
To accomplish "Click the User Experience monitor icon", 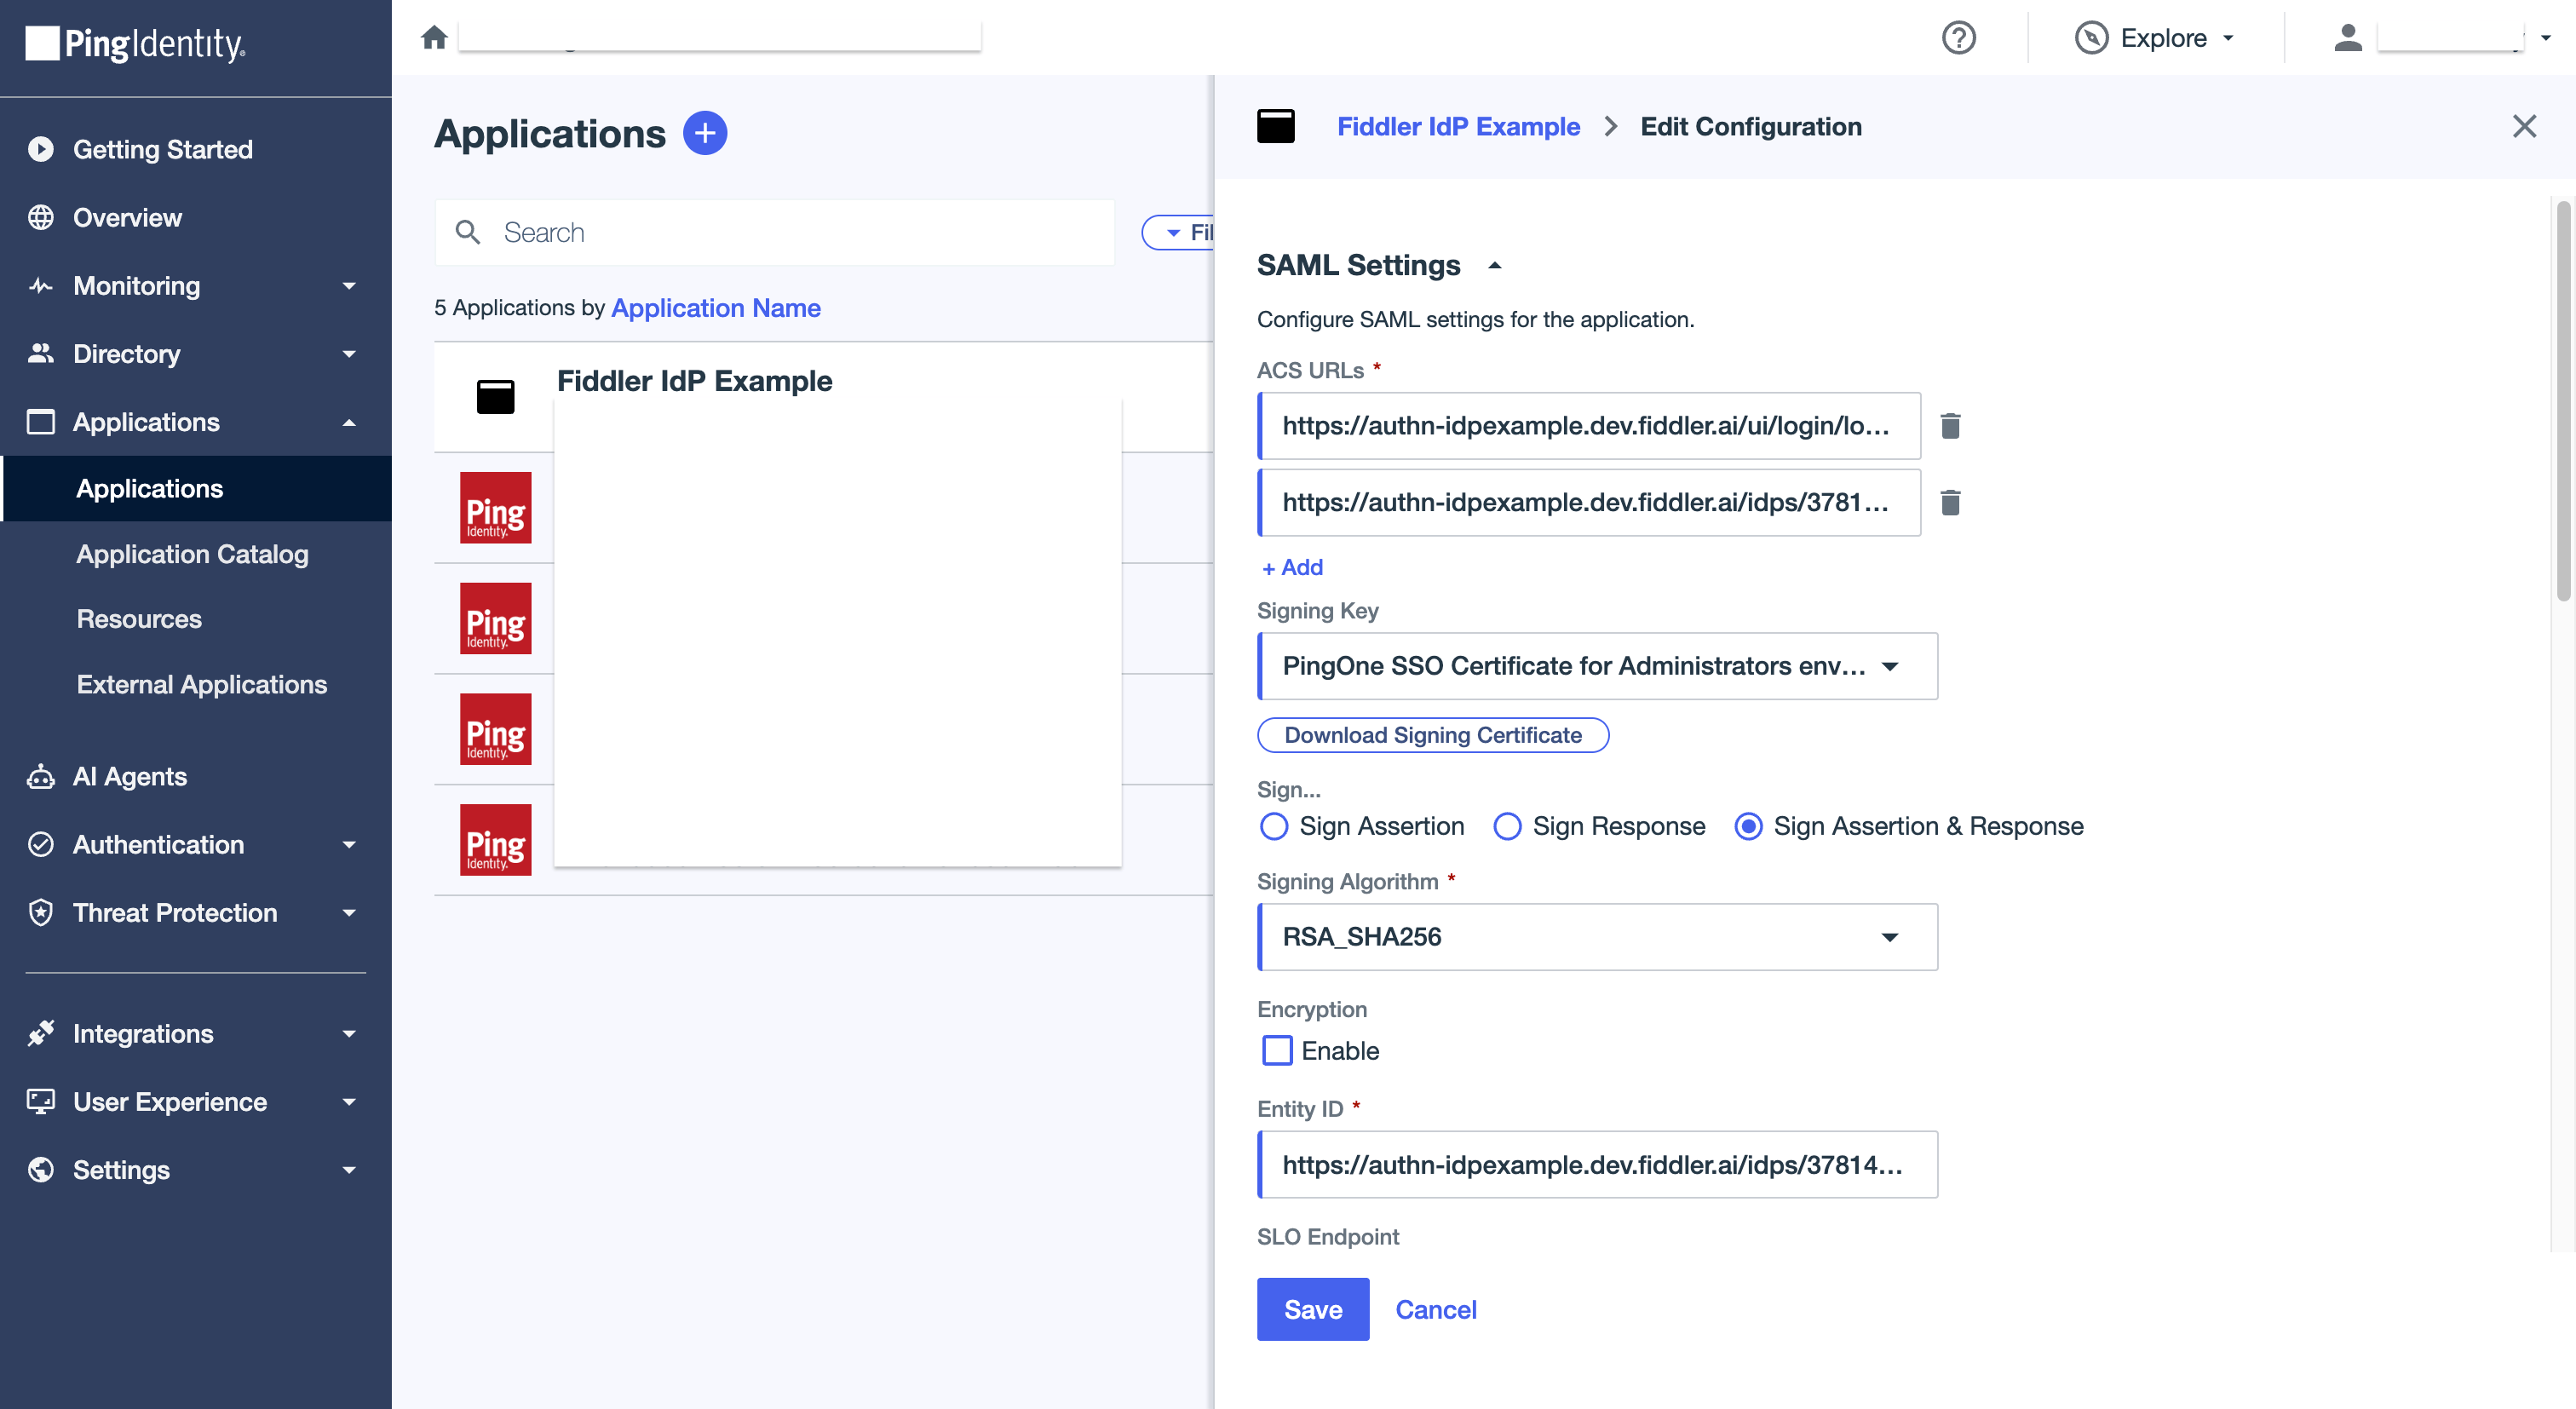I will (x=40, y=1102).
